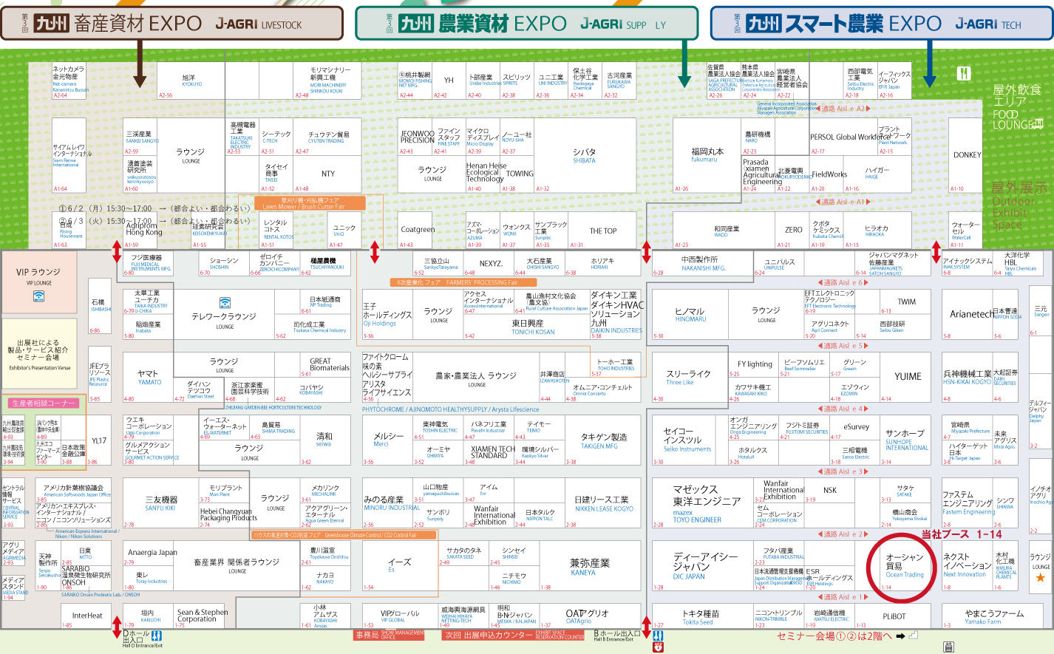Screen dimensions: 1054x654
Task: Select the 生産者相談コーナー pink label
Action: 44,403
